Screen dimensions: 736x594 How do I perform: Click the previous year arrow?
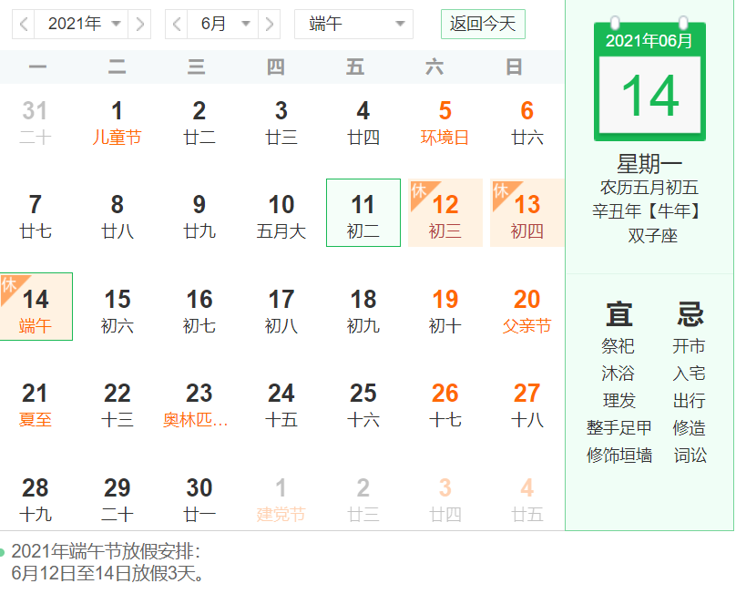24,24
